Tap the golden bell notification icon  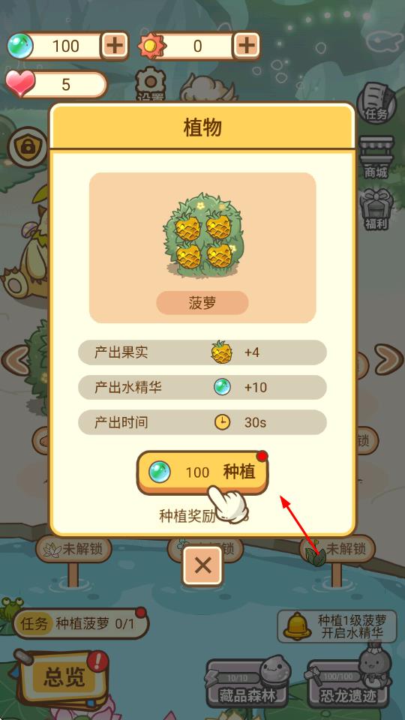(x=297, y=626)
